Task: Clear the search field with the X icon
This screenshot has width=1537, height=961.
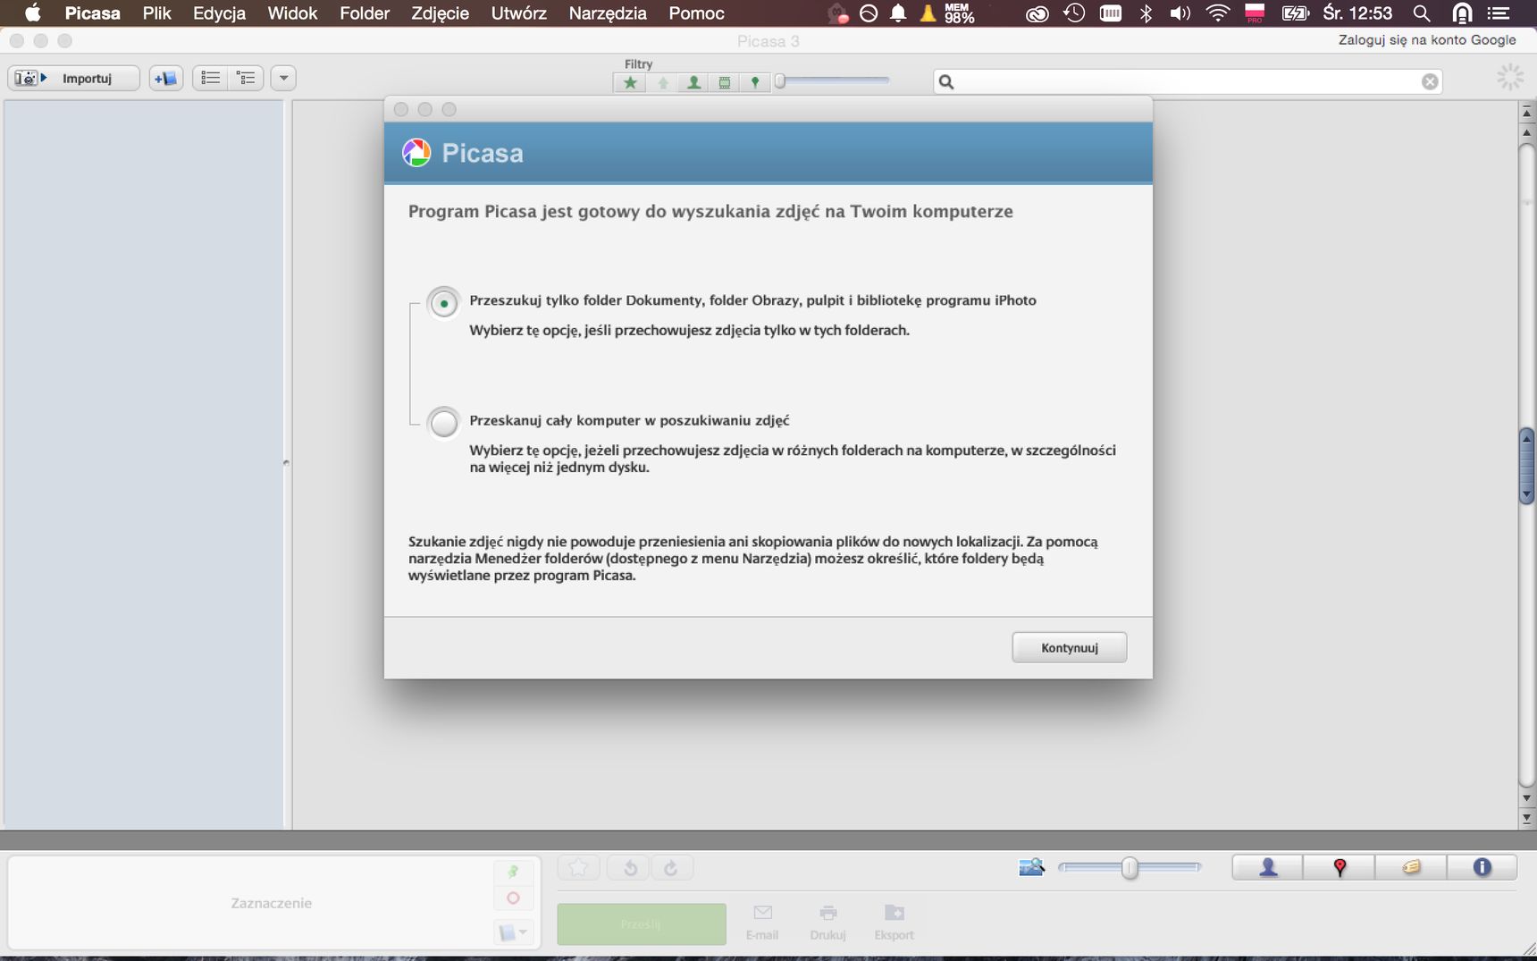Action: tap(1430, 81)
